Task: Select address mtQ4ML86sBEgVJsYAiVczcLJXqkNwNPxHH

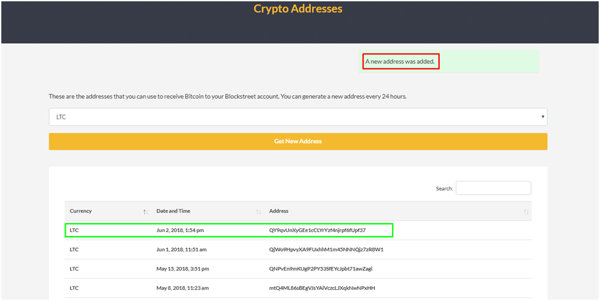Action: pos(322,288)
